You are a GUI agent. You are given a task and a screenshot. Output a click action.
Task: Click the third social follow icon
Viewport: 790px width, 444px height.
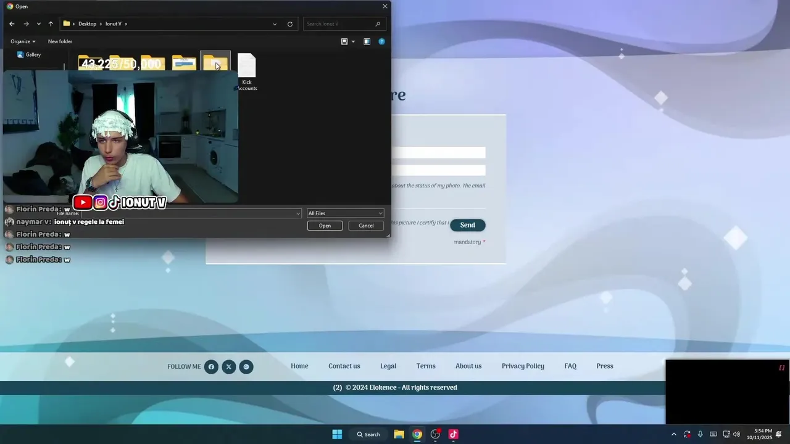point(246,367)
